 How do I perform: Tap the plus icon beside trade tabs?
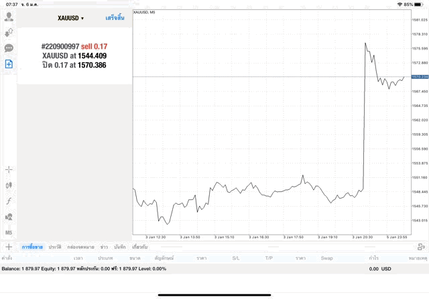[9, 247]
